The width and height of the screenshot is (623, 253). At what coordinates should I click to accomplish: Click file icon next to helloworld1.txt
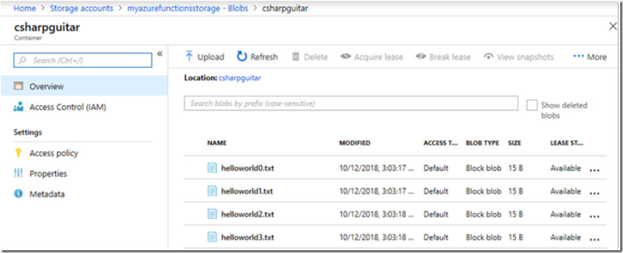point(212,191)
